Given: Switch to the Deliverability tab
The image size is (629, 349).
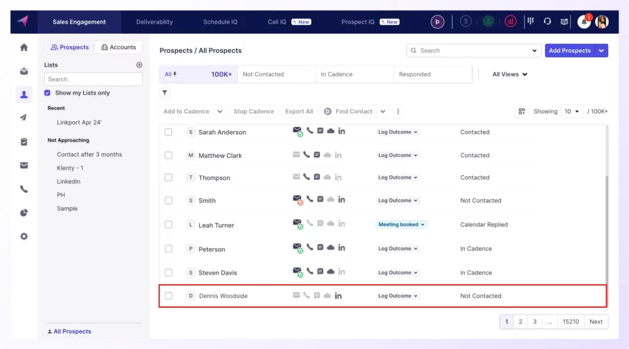Looking at the screenshot, I should coord(154,22).
